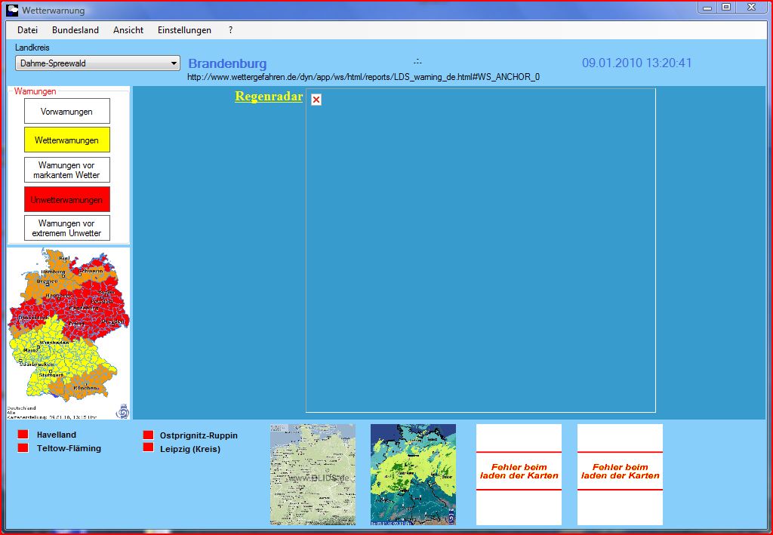Click the Wetterwarnung app icon in title bar
The height and width of the screenshot is (535, 773).
12,11
